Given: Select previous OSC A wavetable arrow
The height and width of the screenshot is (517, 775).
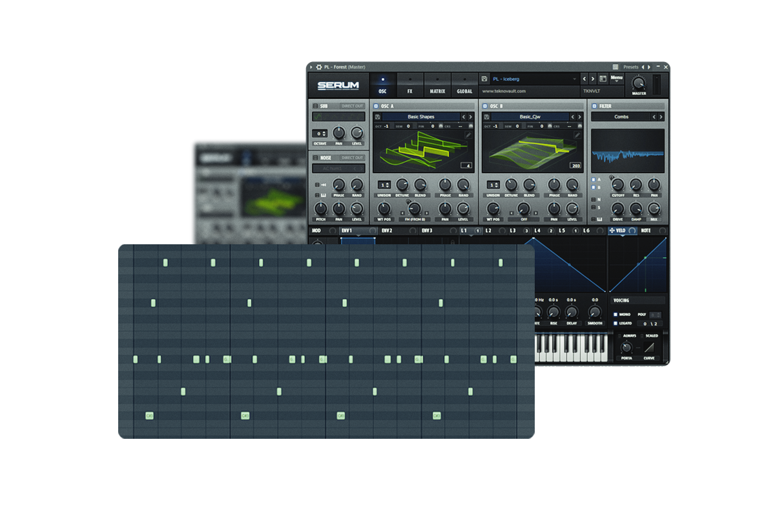Looking at the screenshot, I should 464,117.
